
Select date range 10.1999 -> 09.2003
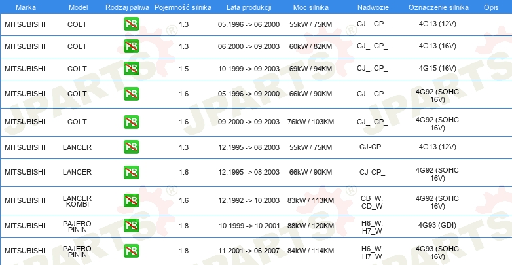(249, 69)
